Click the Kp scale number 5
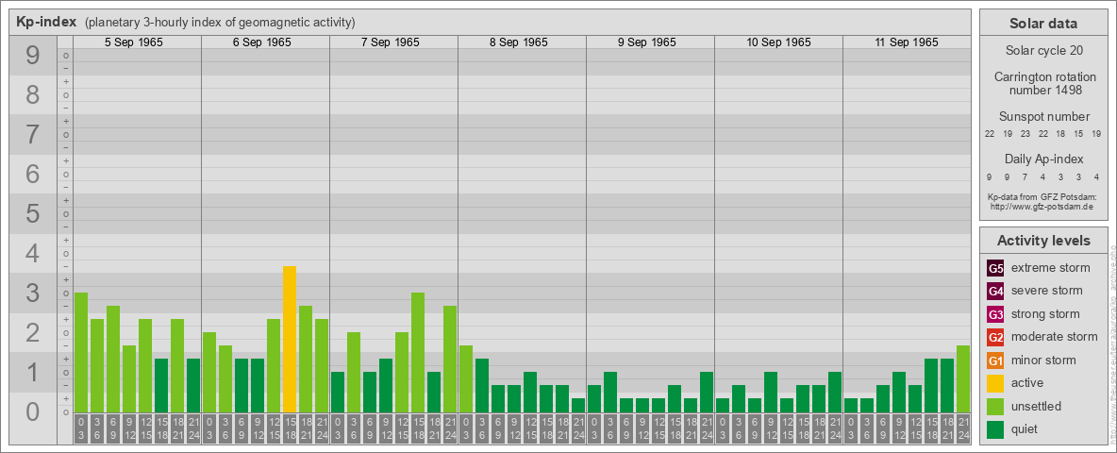Image resolution: width=1117 pixels, height=453 pixels. (32, 213)
